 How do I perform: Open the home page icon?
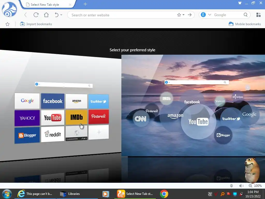(46, 15)
